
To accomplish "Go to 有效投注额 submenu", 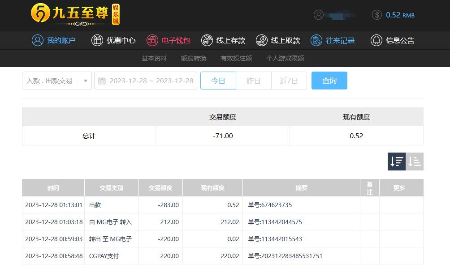I will pyautogui.click(x=236, y=58).
